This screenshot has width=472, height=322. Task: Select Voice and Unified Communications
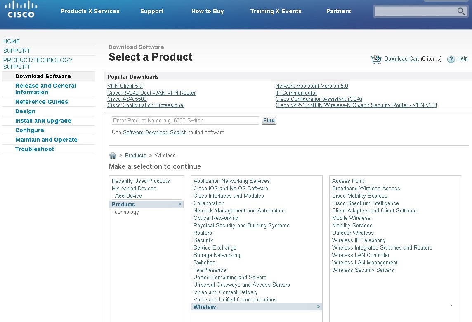[235, 299]
